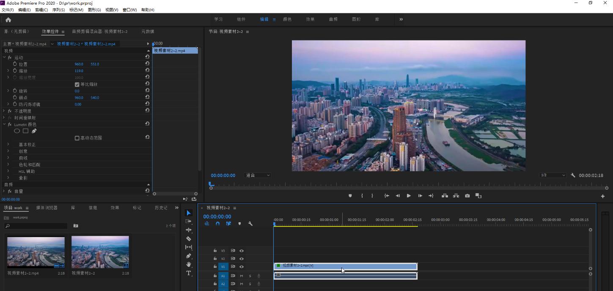Select the Type (T) tool
The width and height of the screenshot is (613, 291).
tap(189, 273)
